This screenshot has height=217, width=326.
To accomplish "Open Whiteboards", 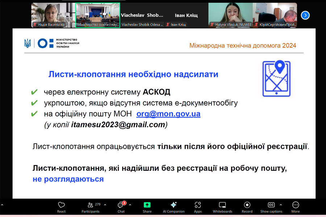I will tap(222, 207).
